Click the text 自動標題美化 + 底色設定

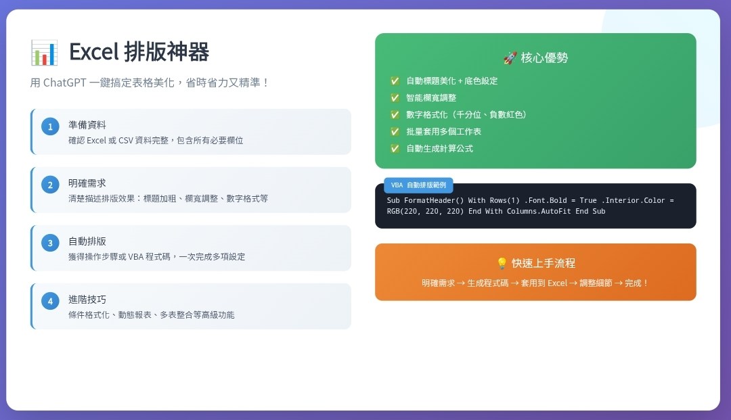point(451,81)
